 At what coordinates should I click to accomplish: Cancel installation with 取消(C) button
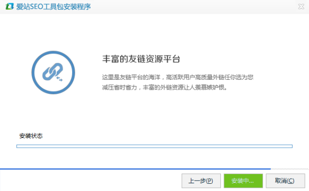pyautogui.click(x=285, y=181)
